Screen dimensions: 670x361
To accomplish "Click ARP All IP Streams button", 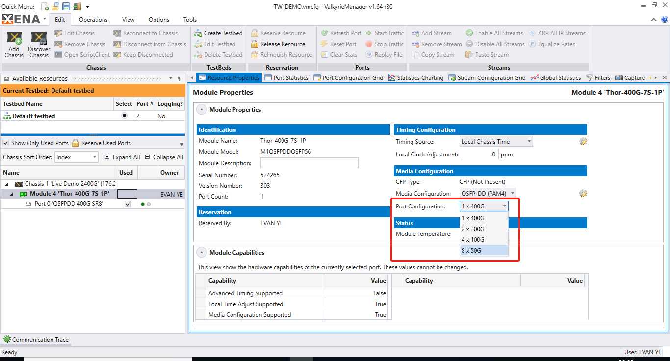I will coord(557,33).
